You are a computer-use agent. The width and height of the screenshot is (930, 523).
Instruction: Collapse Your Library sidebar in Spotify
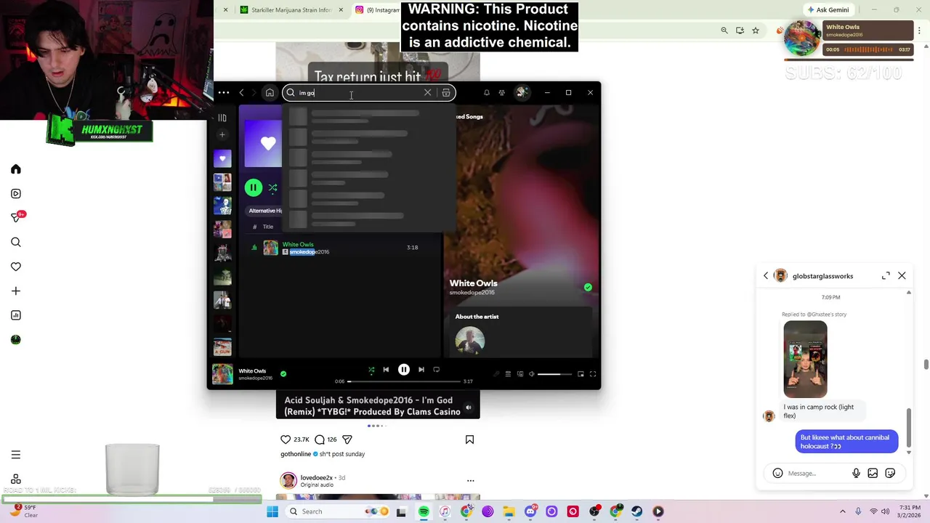(222, 118)
